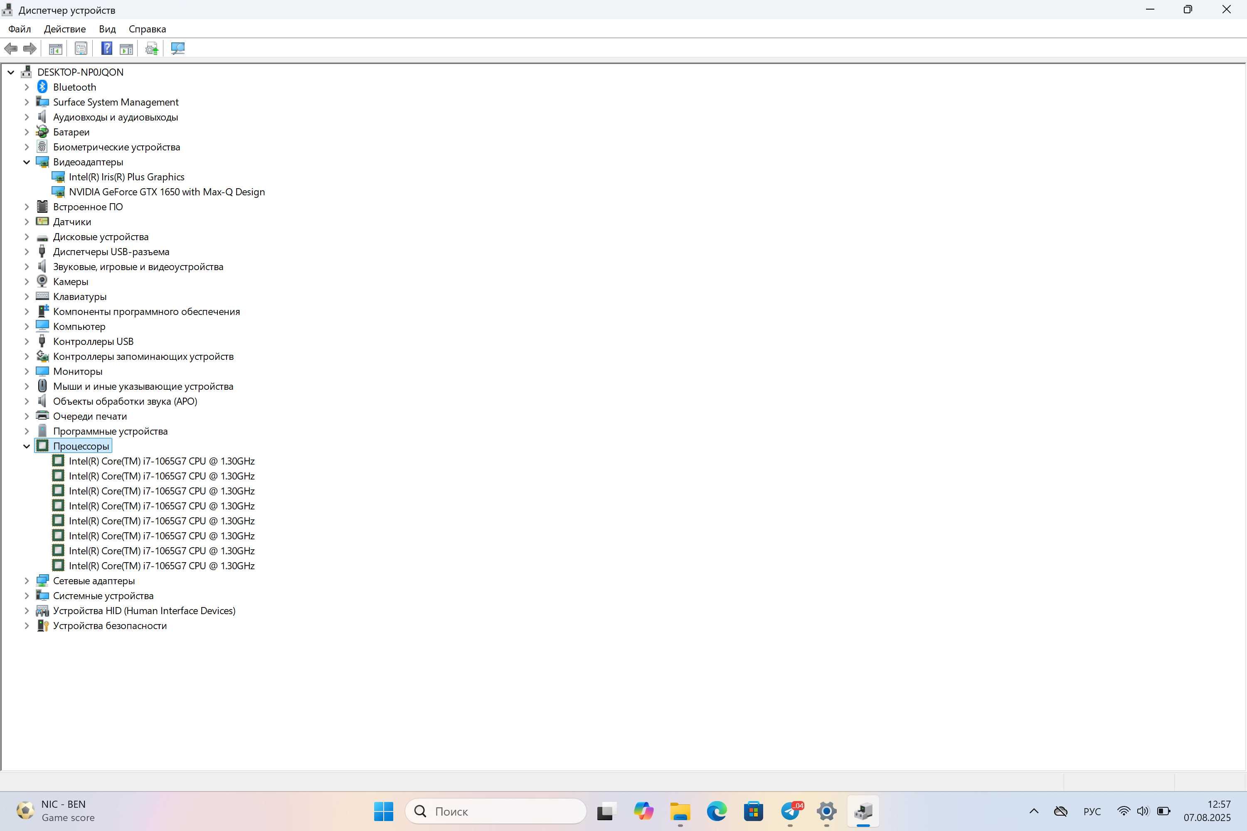Screen dimensions: 1247x831
Task: Click the taskbar Поиск search field
Action: pyautogui.click(x=496, y=811)
